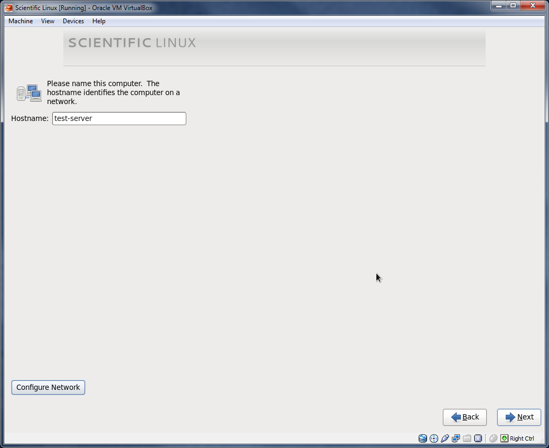Click the hard disk activity icon
549x448 pixels.
(423, 438)
